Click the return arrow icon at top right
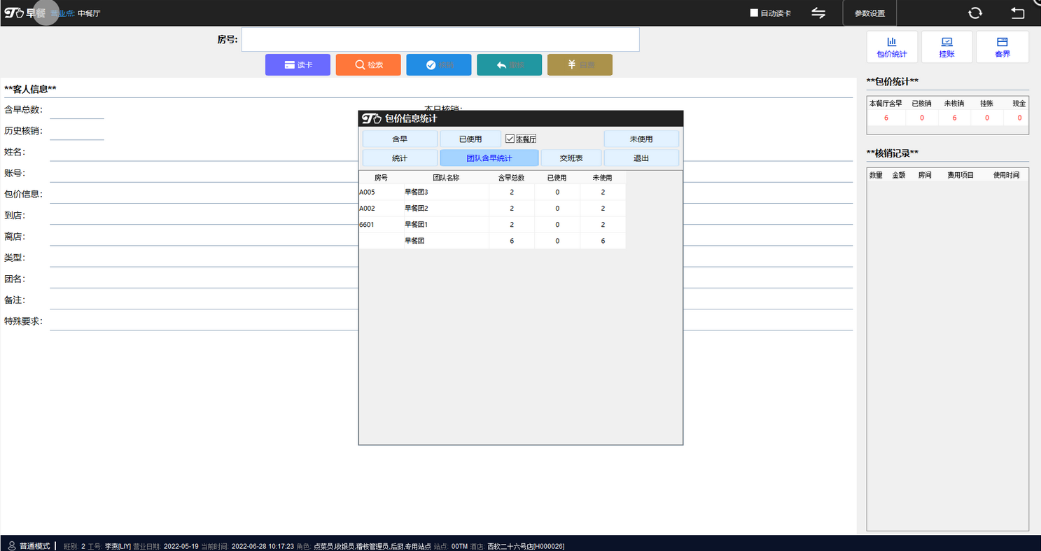 pyautogui.click(x=1018, y=13)
